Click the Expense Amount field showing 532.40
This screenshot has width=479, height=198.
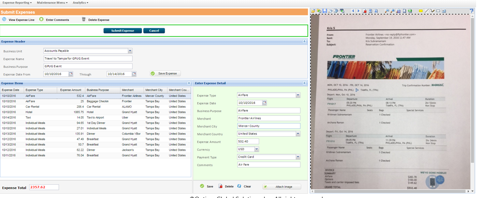(x=248, y=142)
